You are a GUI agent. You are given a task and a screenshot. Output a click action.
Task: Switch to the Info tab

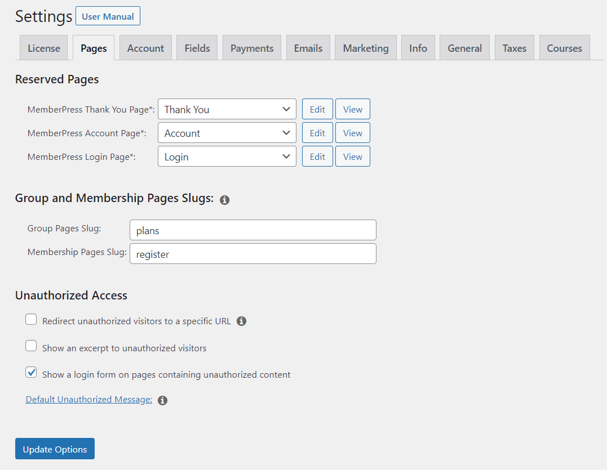click(x=418, y=48)
